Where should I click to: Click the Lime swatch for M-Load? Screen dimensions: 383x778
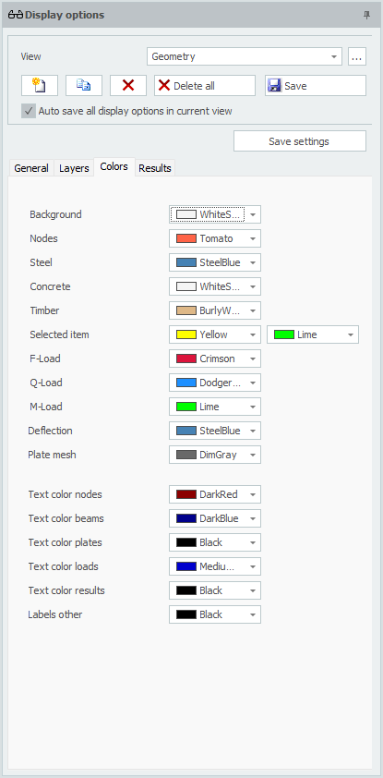(186, 407)
